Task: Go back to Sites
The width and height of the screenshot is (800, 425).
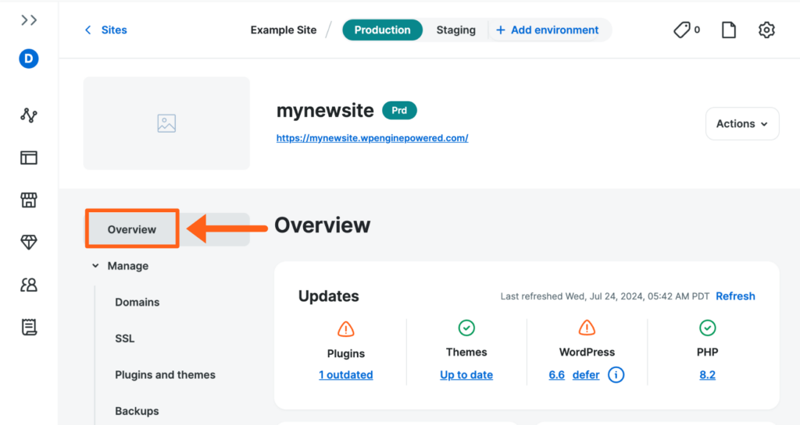Action: point(114,30)
